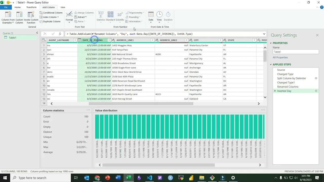Click the grid scroll-left arrow
Screen dimensions: 324x182
52,104
